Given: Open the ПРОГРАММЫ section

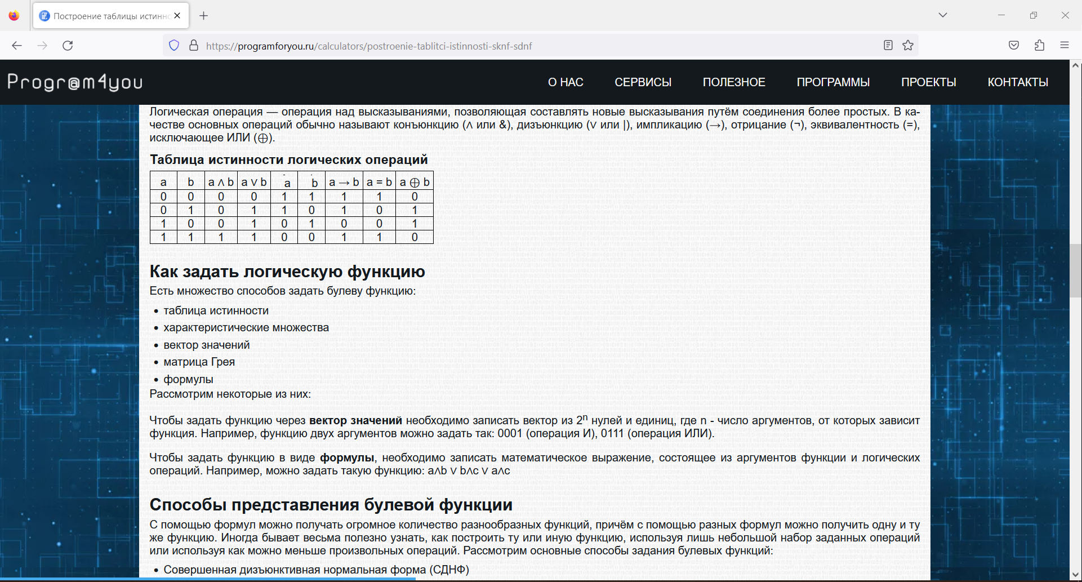Looking at the screenshot, I should click(833, 82).
